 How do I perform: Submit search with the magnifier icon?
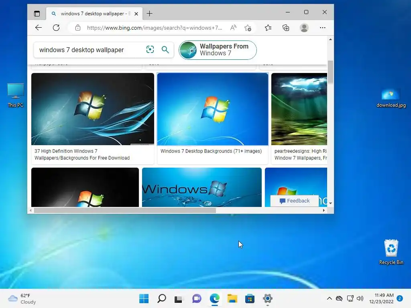165,49
